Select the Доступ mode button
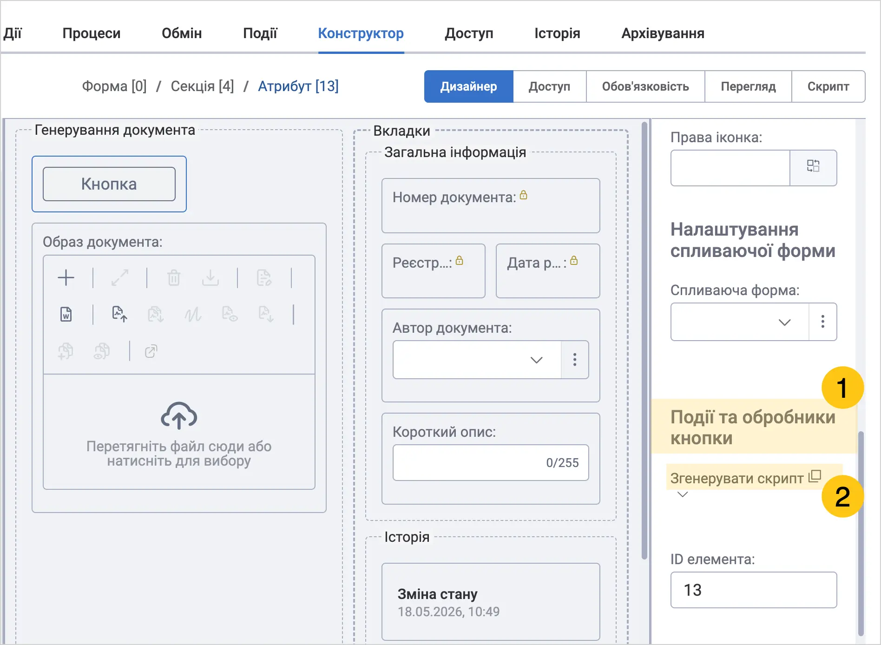Screen dimensions: 881x645 click(550, 86)
